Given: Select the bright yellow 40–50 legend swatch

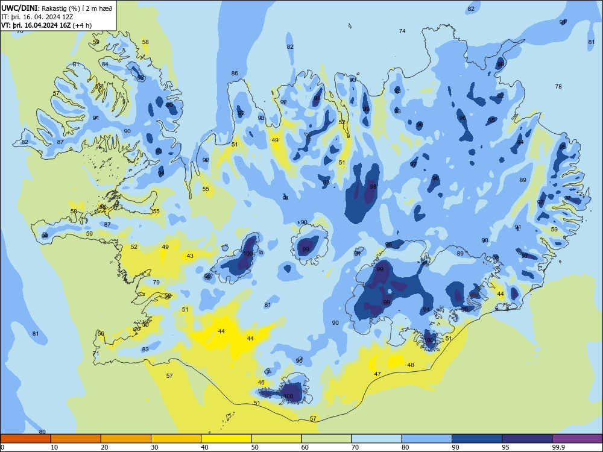Looking at the screenshot, I should (x=226, y=439).
